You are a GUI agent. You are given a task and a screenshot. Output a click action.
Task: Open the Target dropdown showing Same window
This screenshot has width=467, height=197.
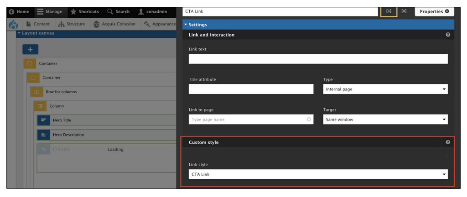[x=385, y=120]
